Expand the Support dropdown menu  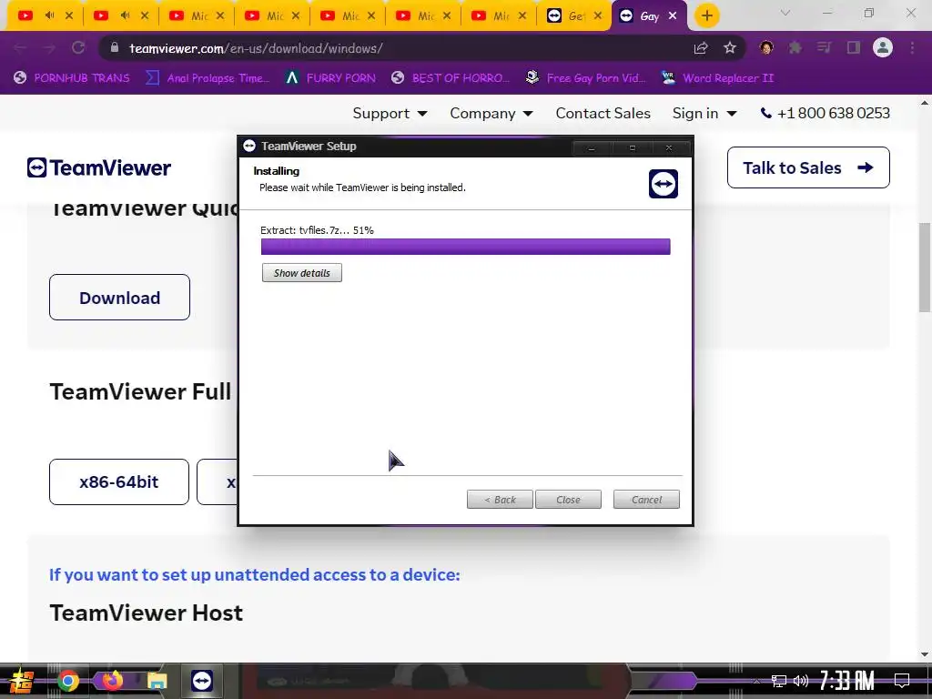click(390, 113)
